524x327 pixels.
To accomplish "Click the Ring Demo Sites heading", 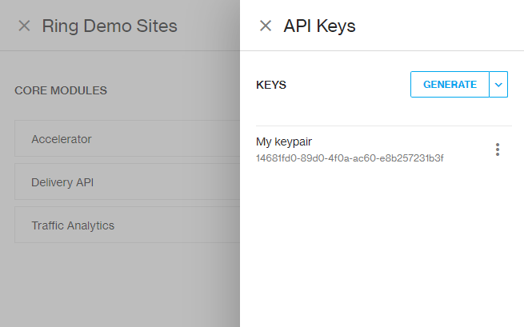I will click(x=110, y=26).
